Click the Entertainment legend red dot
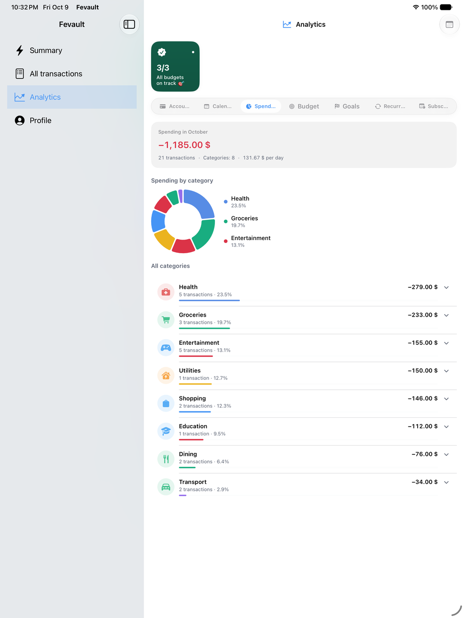 point(226,241)
